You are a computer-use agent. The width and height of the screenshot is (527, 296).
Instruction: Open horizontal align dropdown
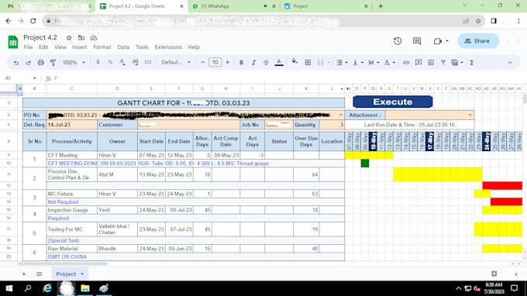[x=342, y=63]
